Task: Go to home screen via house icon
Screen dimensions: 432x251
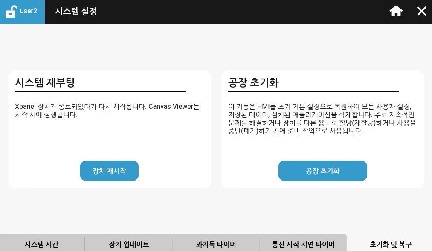Action: [x=396, y=12]
